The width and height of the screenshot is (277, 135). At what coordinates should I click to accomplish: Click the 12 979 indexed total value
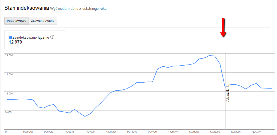pos(16,42)
